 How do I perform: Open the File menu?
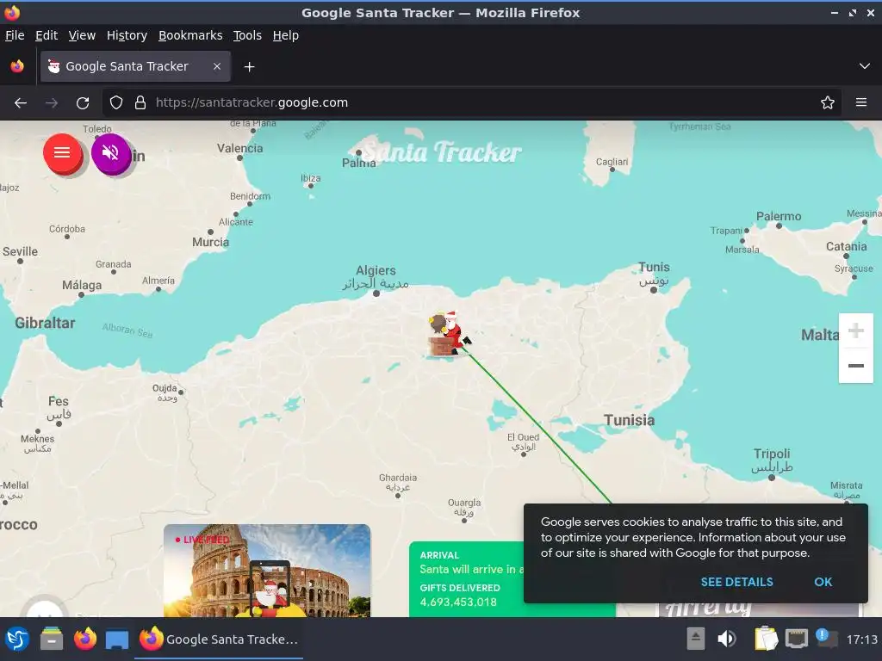point(15,35)
